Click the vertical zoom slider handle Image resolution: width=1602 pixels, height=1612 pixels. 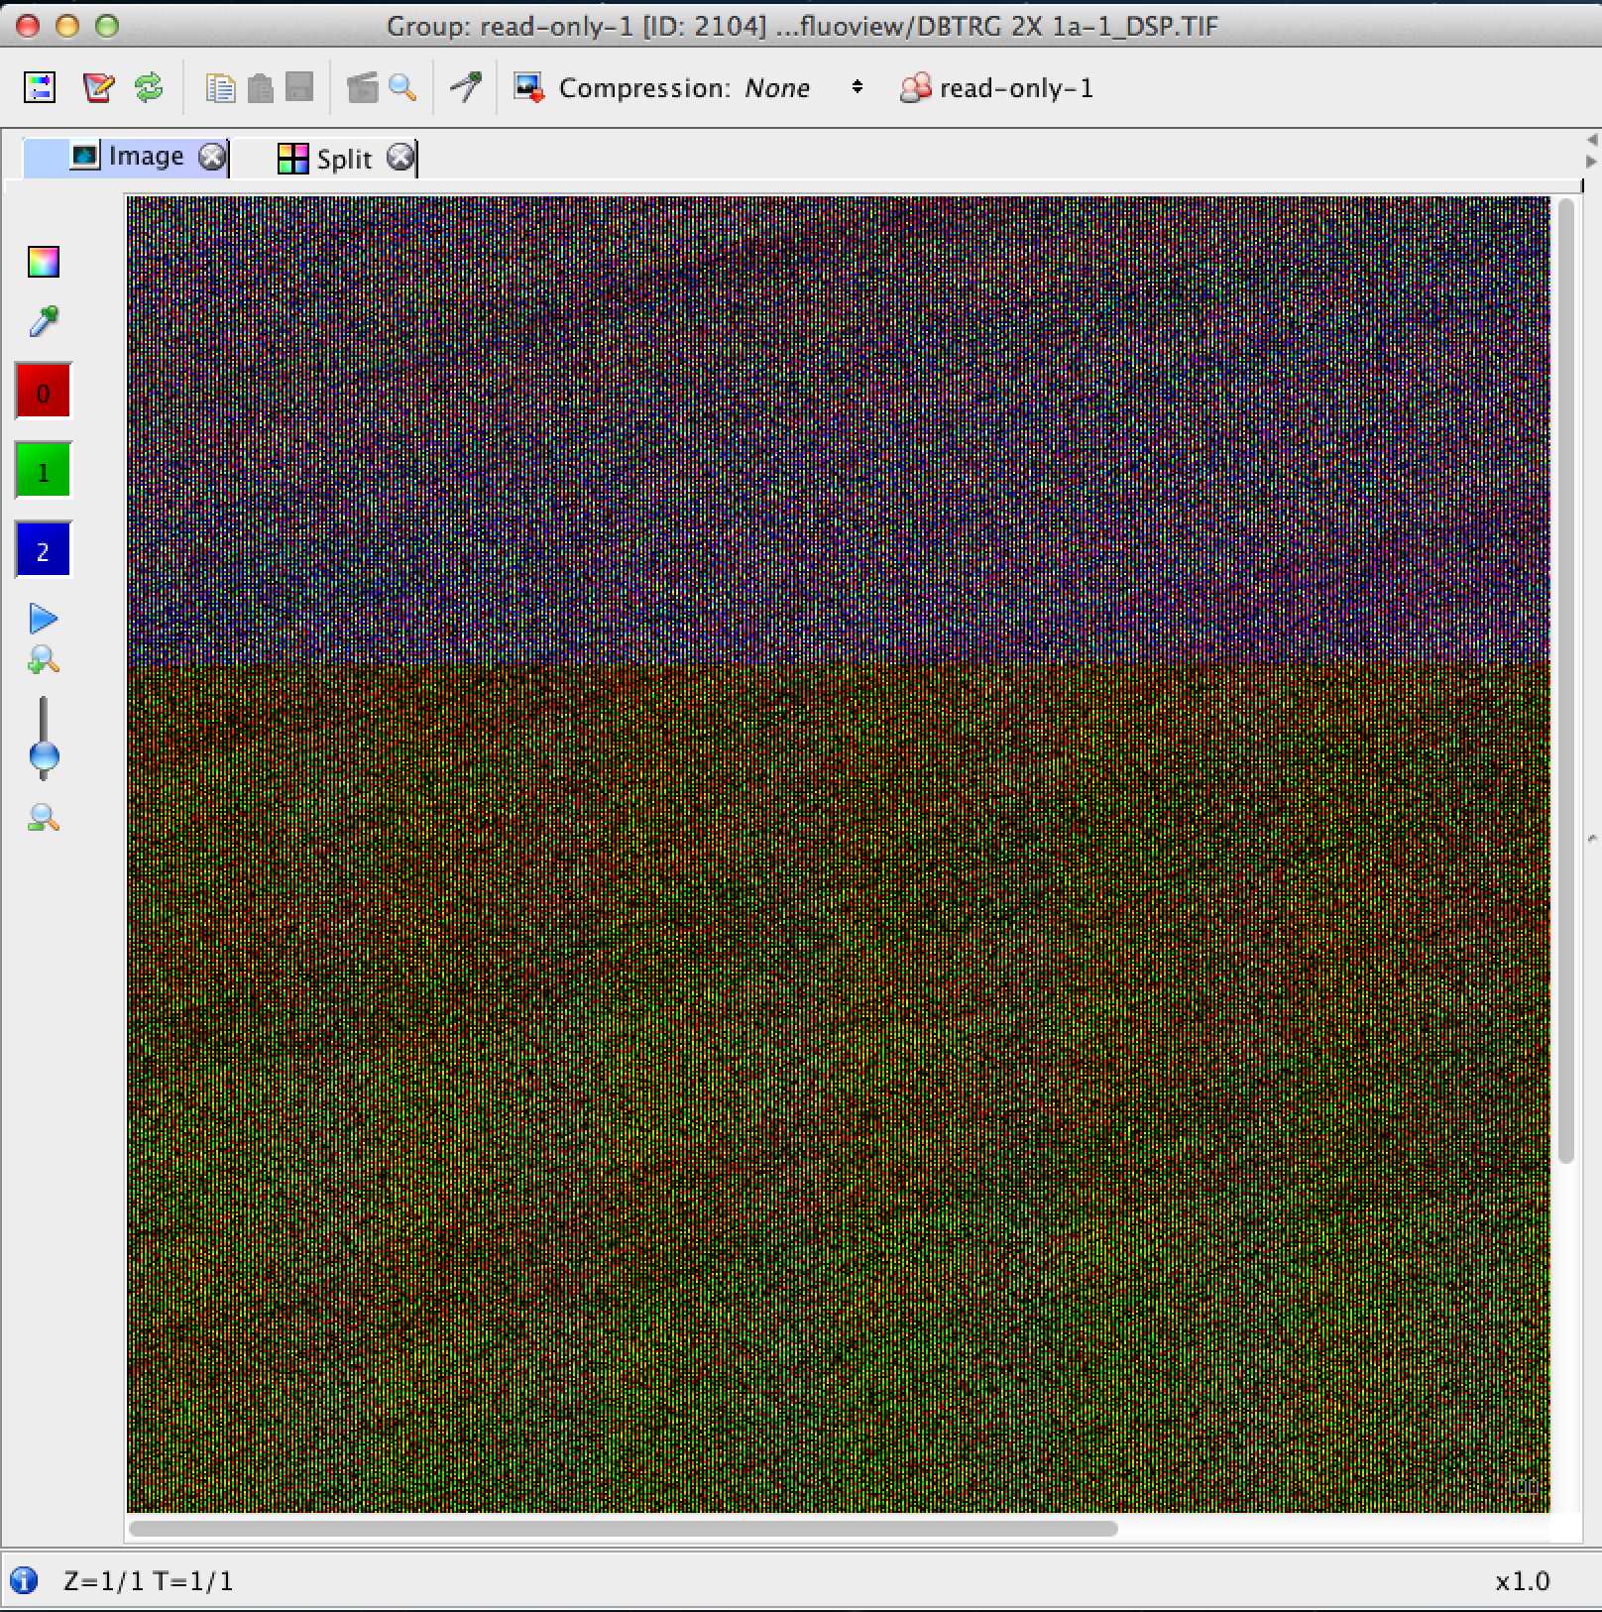[x=44, y=757]
